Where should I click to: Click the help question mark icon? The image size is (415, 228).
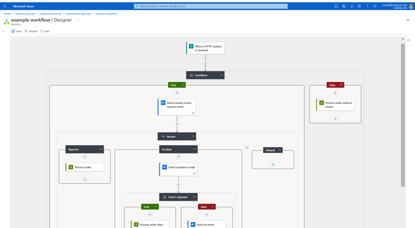367,6
